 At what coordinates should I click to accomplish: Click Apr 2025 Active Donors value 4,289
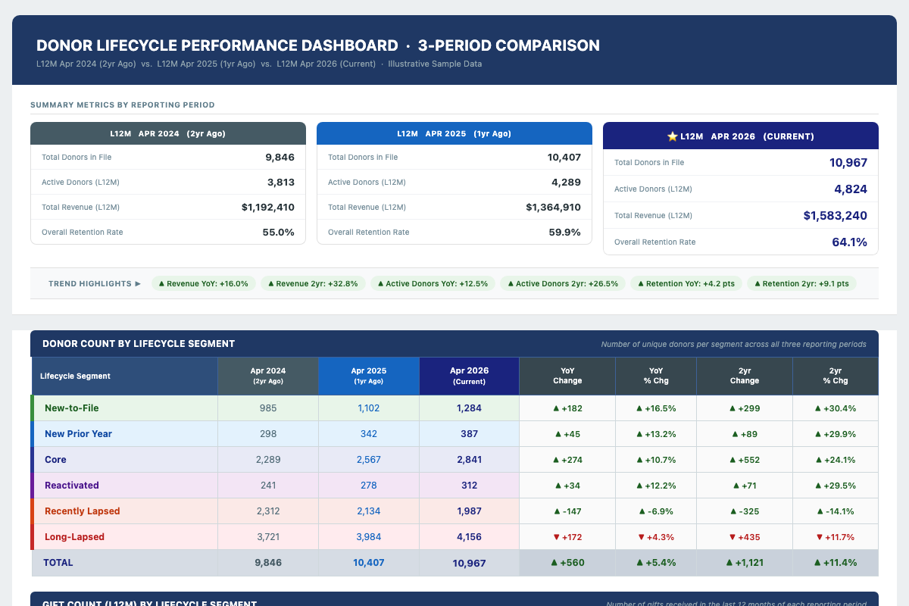click(567, 183)
